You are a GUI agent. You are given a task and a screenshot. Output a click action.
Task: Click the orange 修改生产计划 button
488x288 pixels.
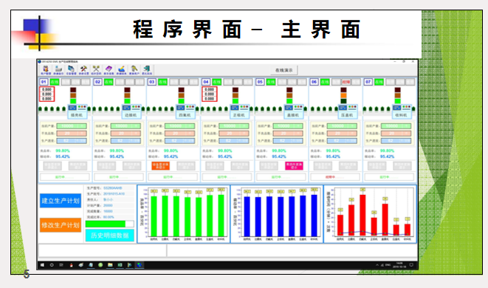61,224
